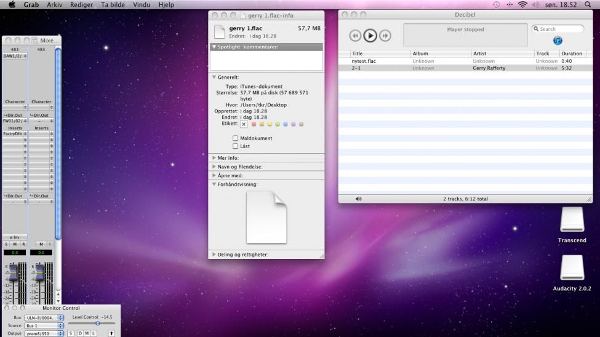This screenshot has width=600, height=337.
Task: Mute the second mixer channel
Action: coord(41,244)
